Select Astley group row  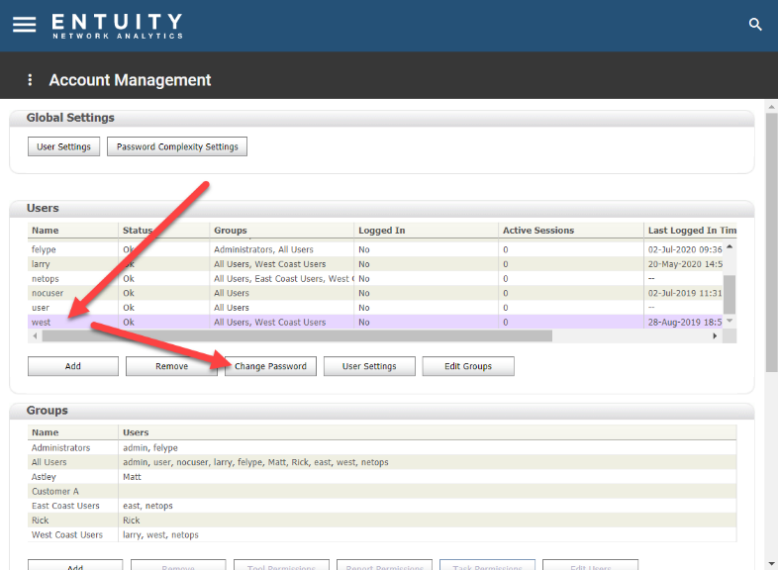[x=382, y=477]
